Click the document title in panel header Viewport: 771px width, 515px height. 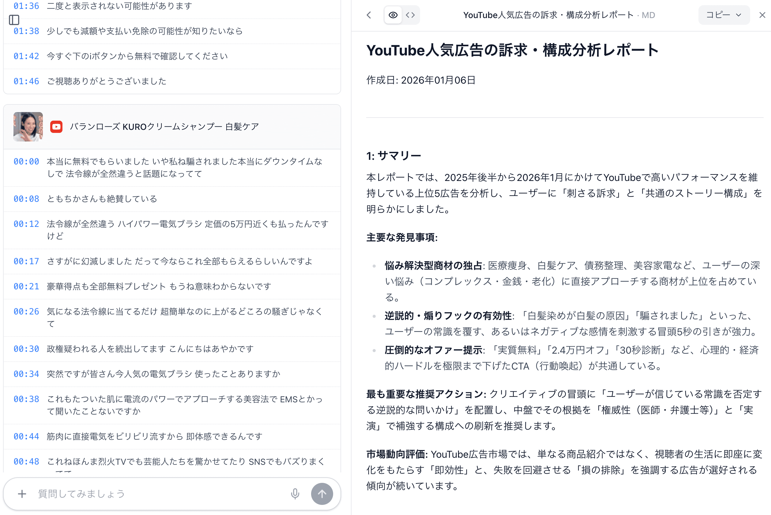click(548, 15)
